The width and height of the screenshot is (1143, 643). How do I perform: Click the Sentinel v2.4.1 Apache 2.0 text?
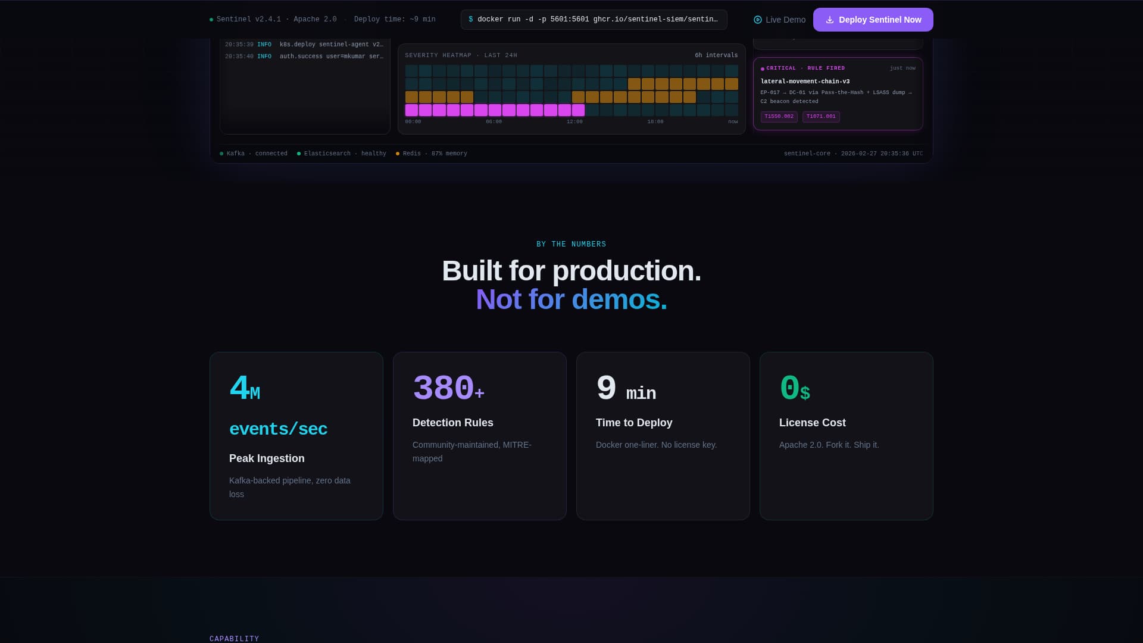point(276,20)
